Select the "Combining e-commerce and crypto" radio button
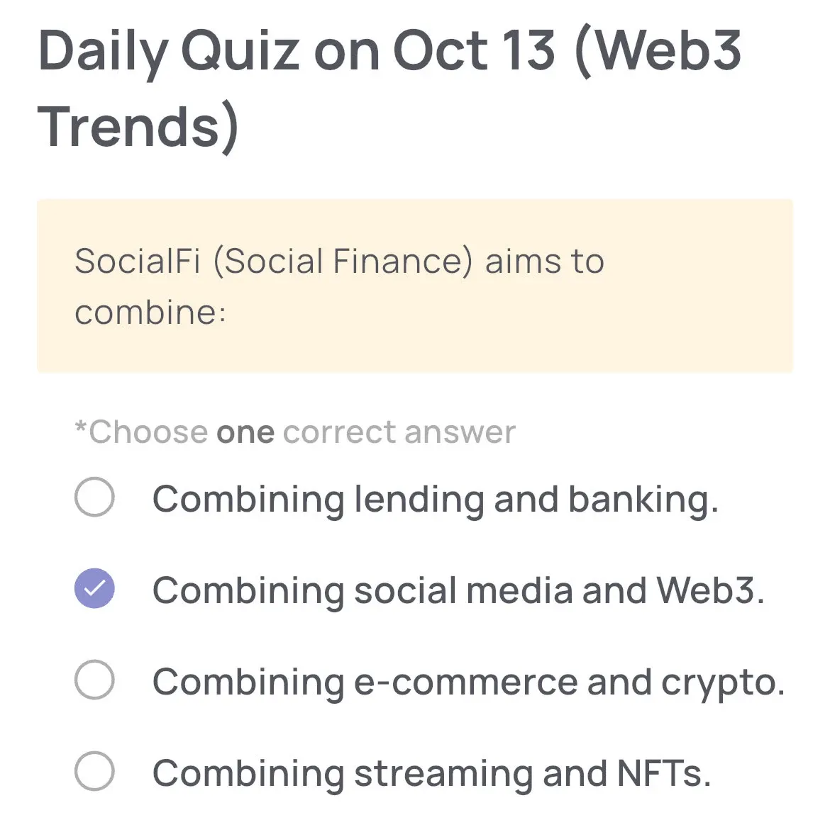 94,680
